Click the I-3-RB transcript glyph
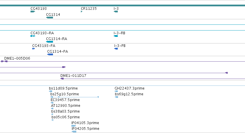 (x=116, y=36)
